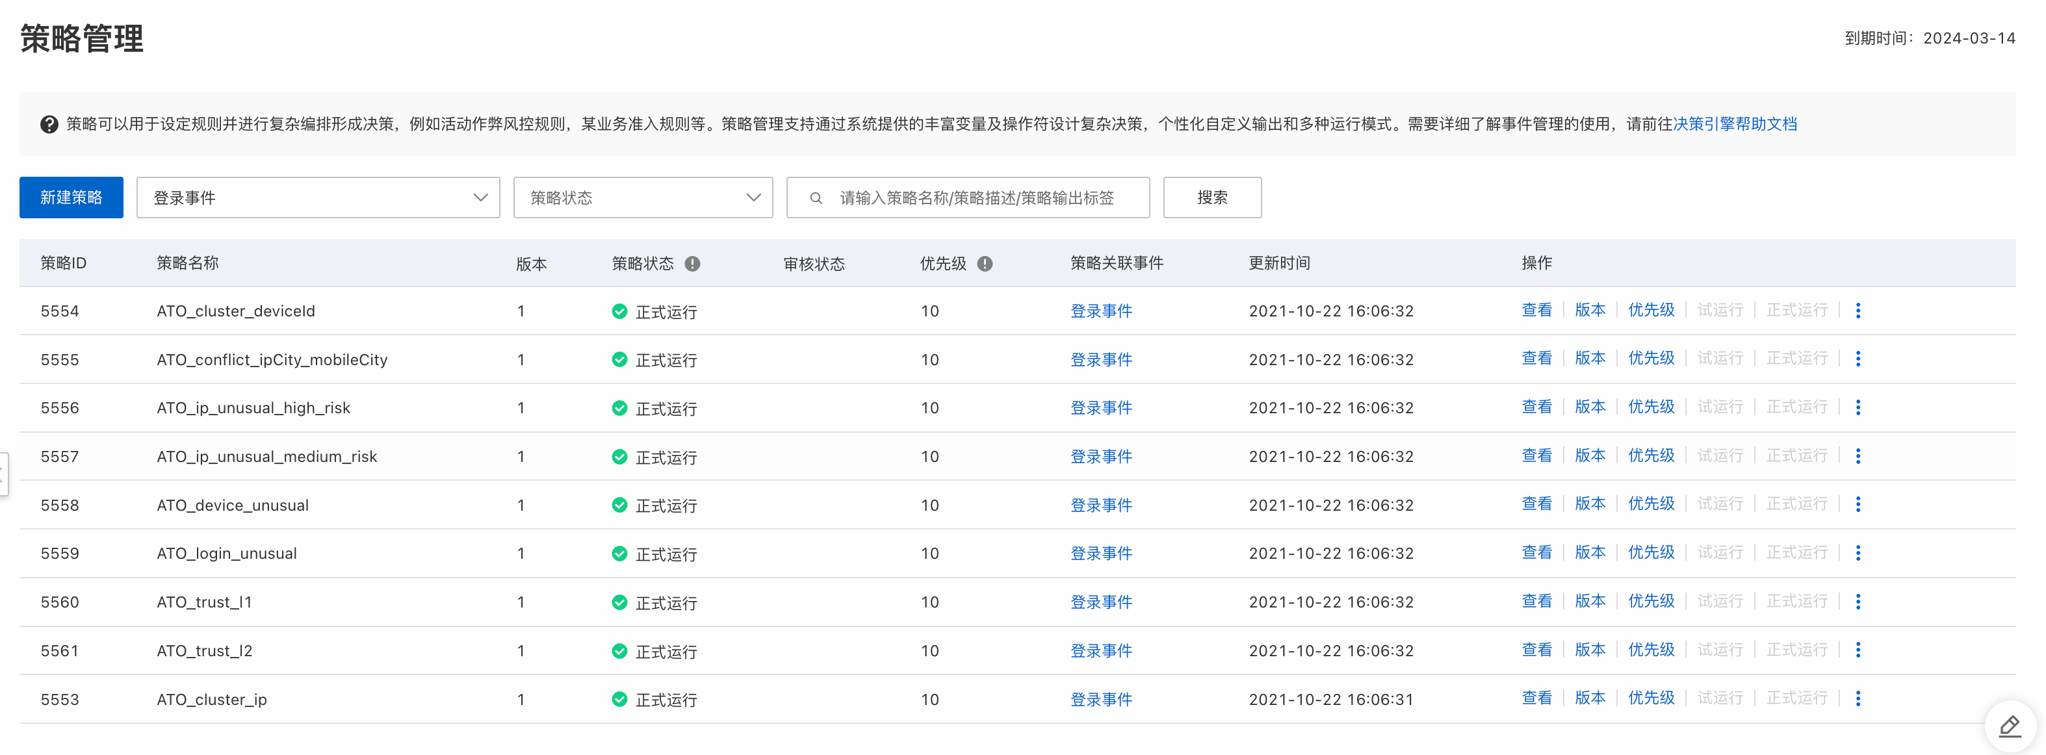Open more actions for ATO_trust_l2 row
Screen dimensions: 2046x755
1858,650
